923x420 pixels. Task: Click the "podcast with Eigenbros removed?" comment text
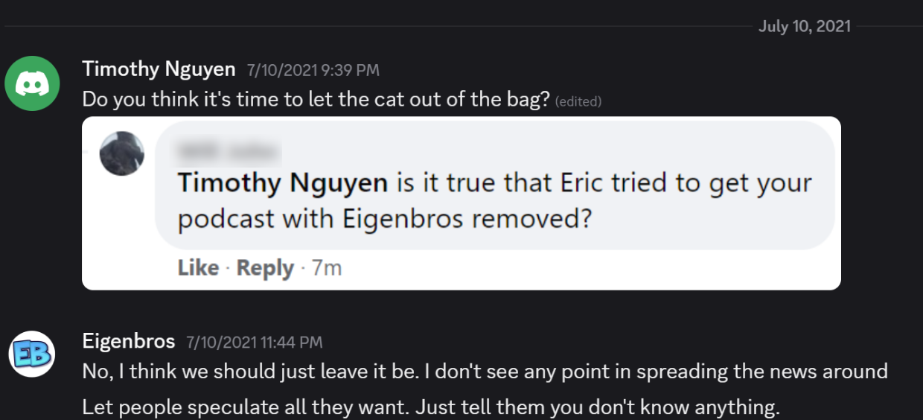(384, 220)
